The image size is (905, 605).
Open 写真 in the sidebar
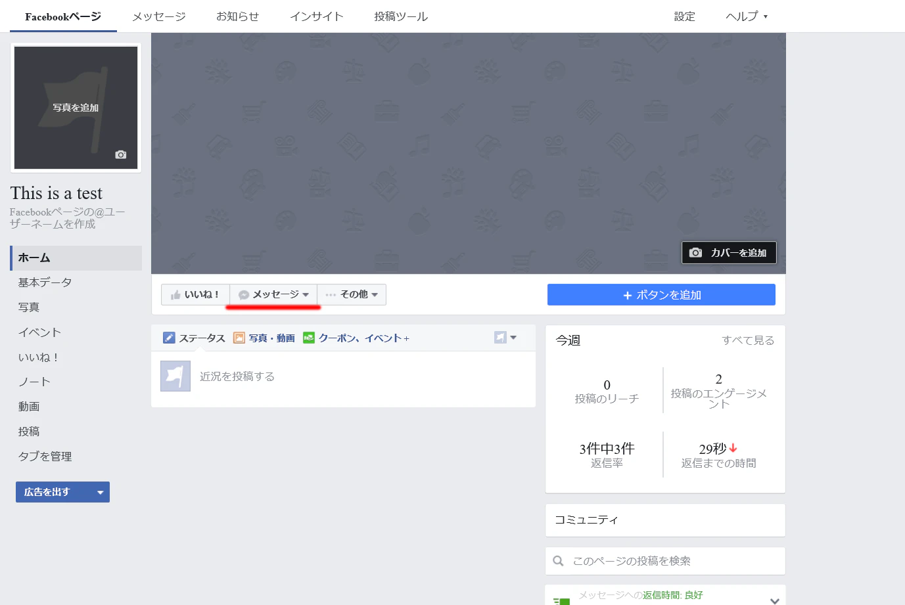(29, 307)
